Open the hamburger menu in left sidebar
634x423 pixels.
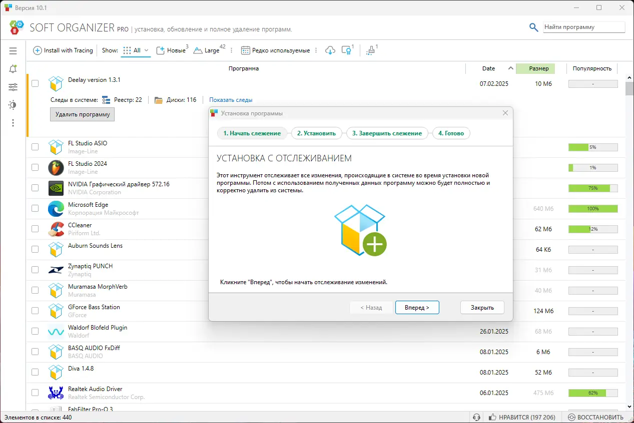click(13, 51)
